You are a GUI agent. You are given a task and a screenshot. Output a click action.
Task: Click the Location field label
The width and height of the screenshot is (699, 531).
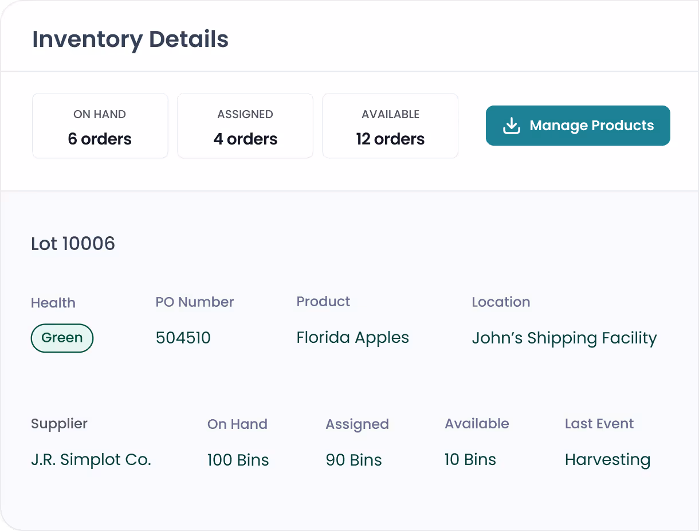click(x=501, y=302)
